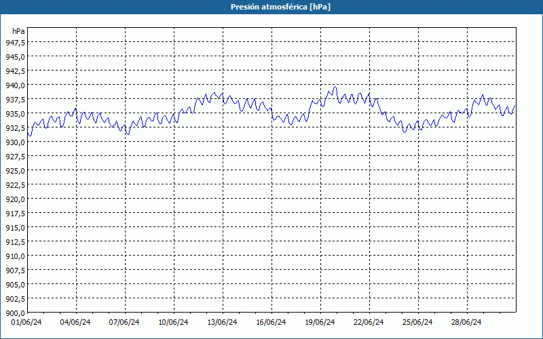Select the 927,5 y-axis value
This screenshot has width=543, height=339.
pyautogui.click(x=15, y=157)
